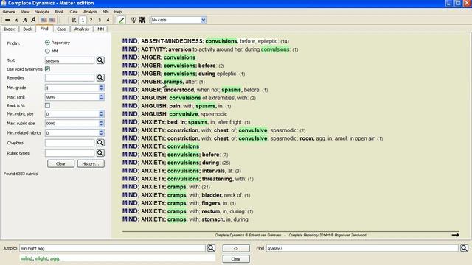
Task: Select grade 3 toolbar button
Action: click(100, 20)
